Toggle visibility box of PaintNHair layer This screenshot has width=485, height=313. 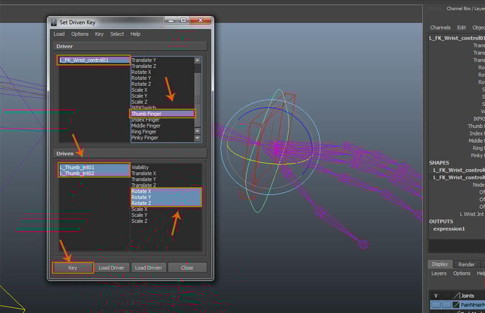tap(435, 306)
